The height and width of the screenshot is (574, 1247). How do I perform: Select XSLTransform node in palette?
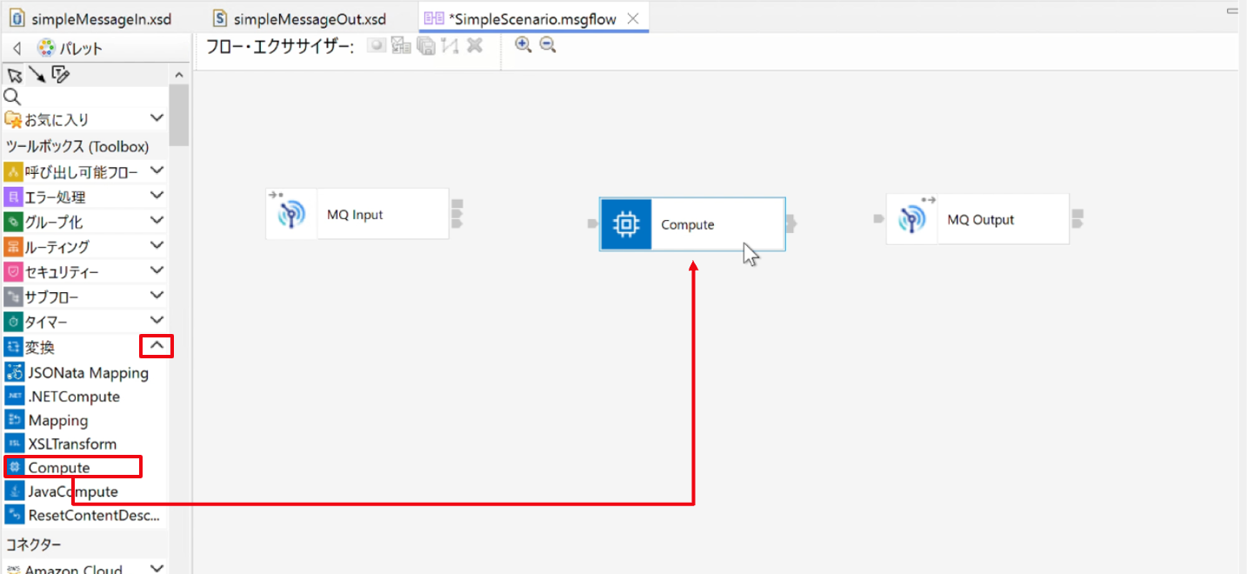(61, 444)
